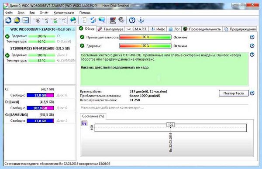Screen dimensions: 262x169
Task: Open the Отчёт menu
Action: coord(44,13)
